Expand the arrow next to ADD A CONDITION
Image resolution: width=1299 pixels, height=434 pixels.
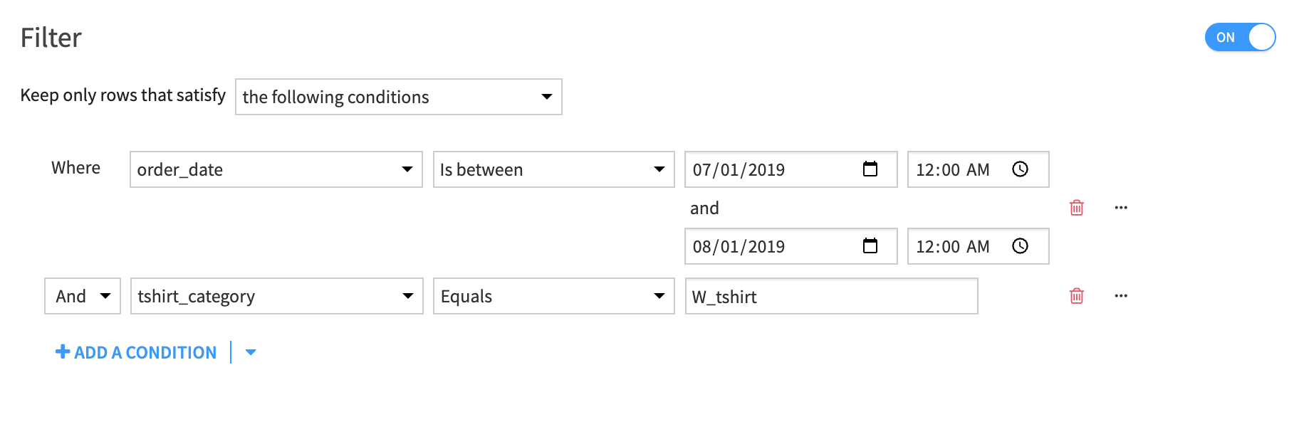(x=251, y=351)
